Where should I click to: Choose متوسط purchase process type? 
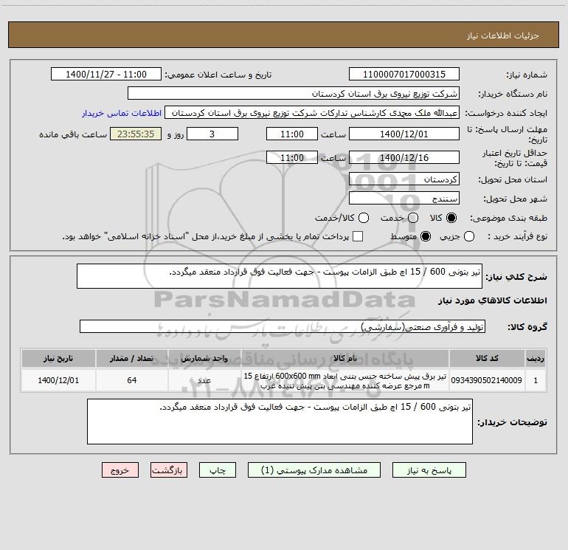(426, 236)
